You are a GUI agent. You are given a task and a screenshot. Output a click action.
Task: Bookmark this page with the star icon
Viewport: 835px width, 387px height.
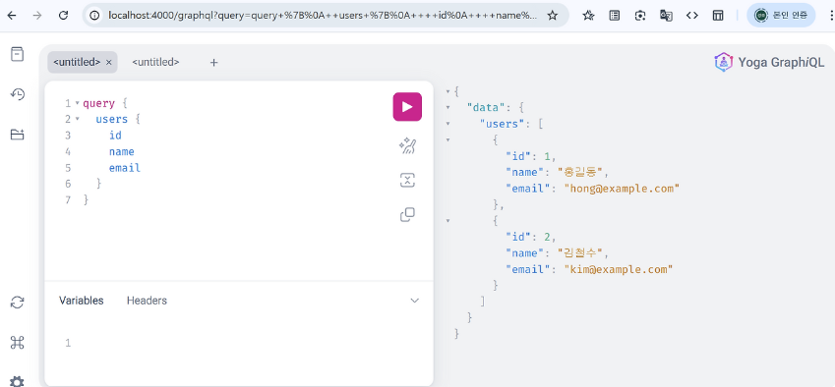click(553, 16)
